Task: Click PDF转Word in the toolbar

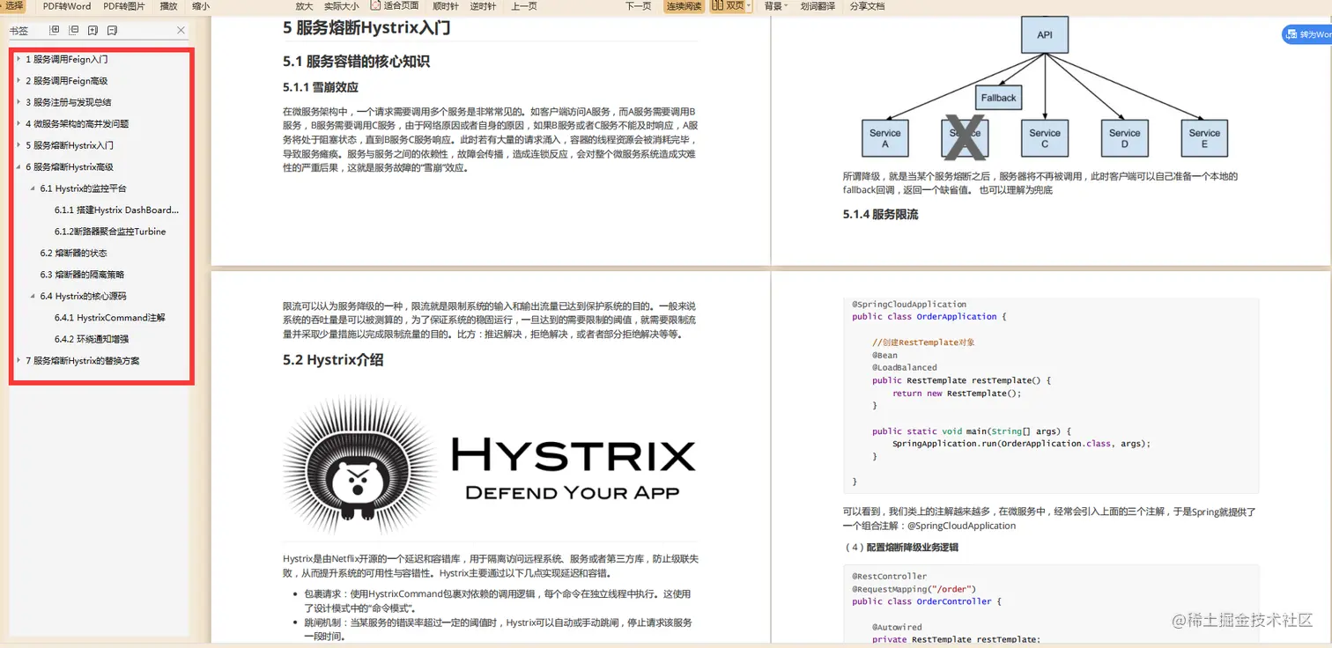Action: [x=67, y=6]
